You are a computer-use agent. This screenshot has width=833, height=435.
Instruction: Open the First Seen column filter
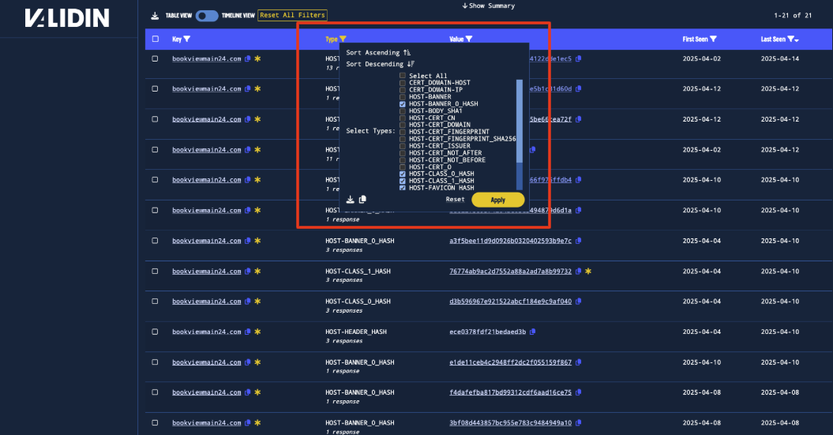[714, 39]
